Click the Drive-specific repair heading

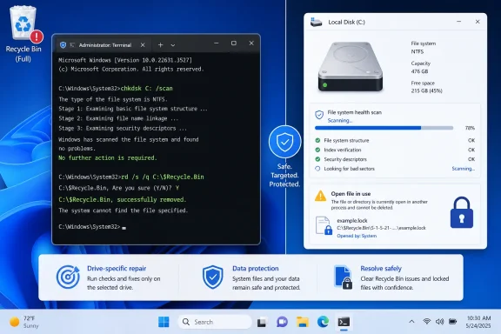point(117,269)
